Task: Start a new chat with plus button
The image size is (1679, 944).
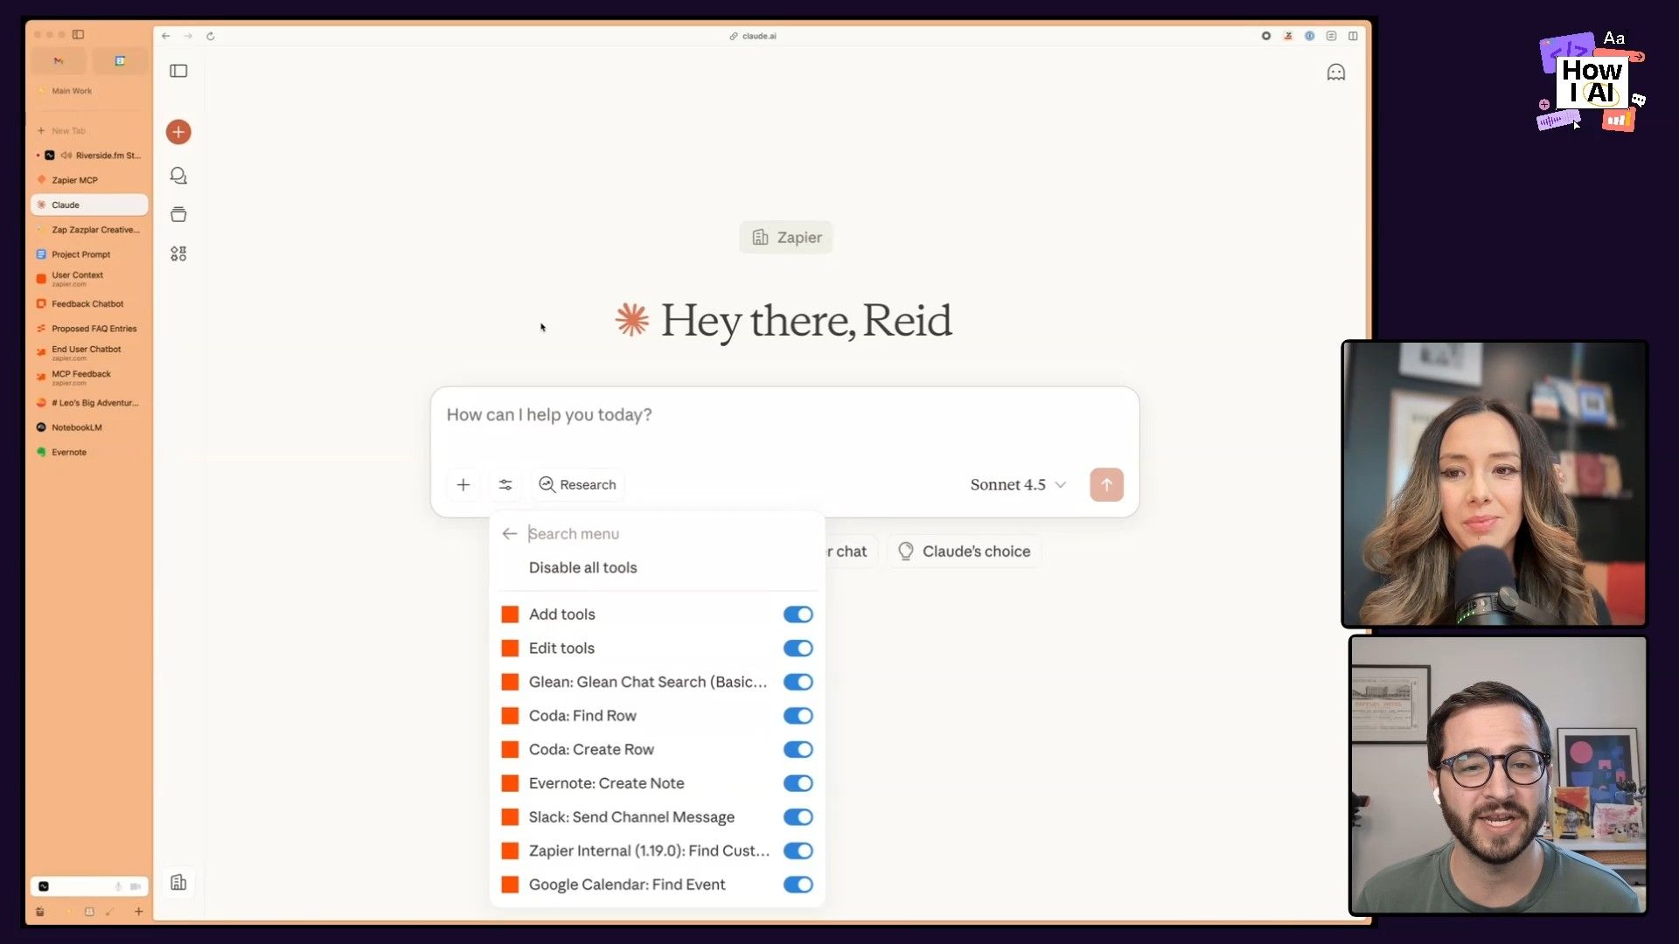Action: (178, 132)
